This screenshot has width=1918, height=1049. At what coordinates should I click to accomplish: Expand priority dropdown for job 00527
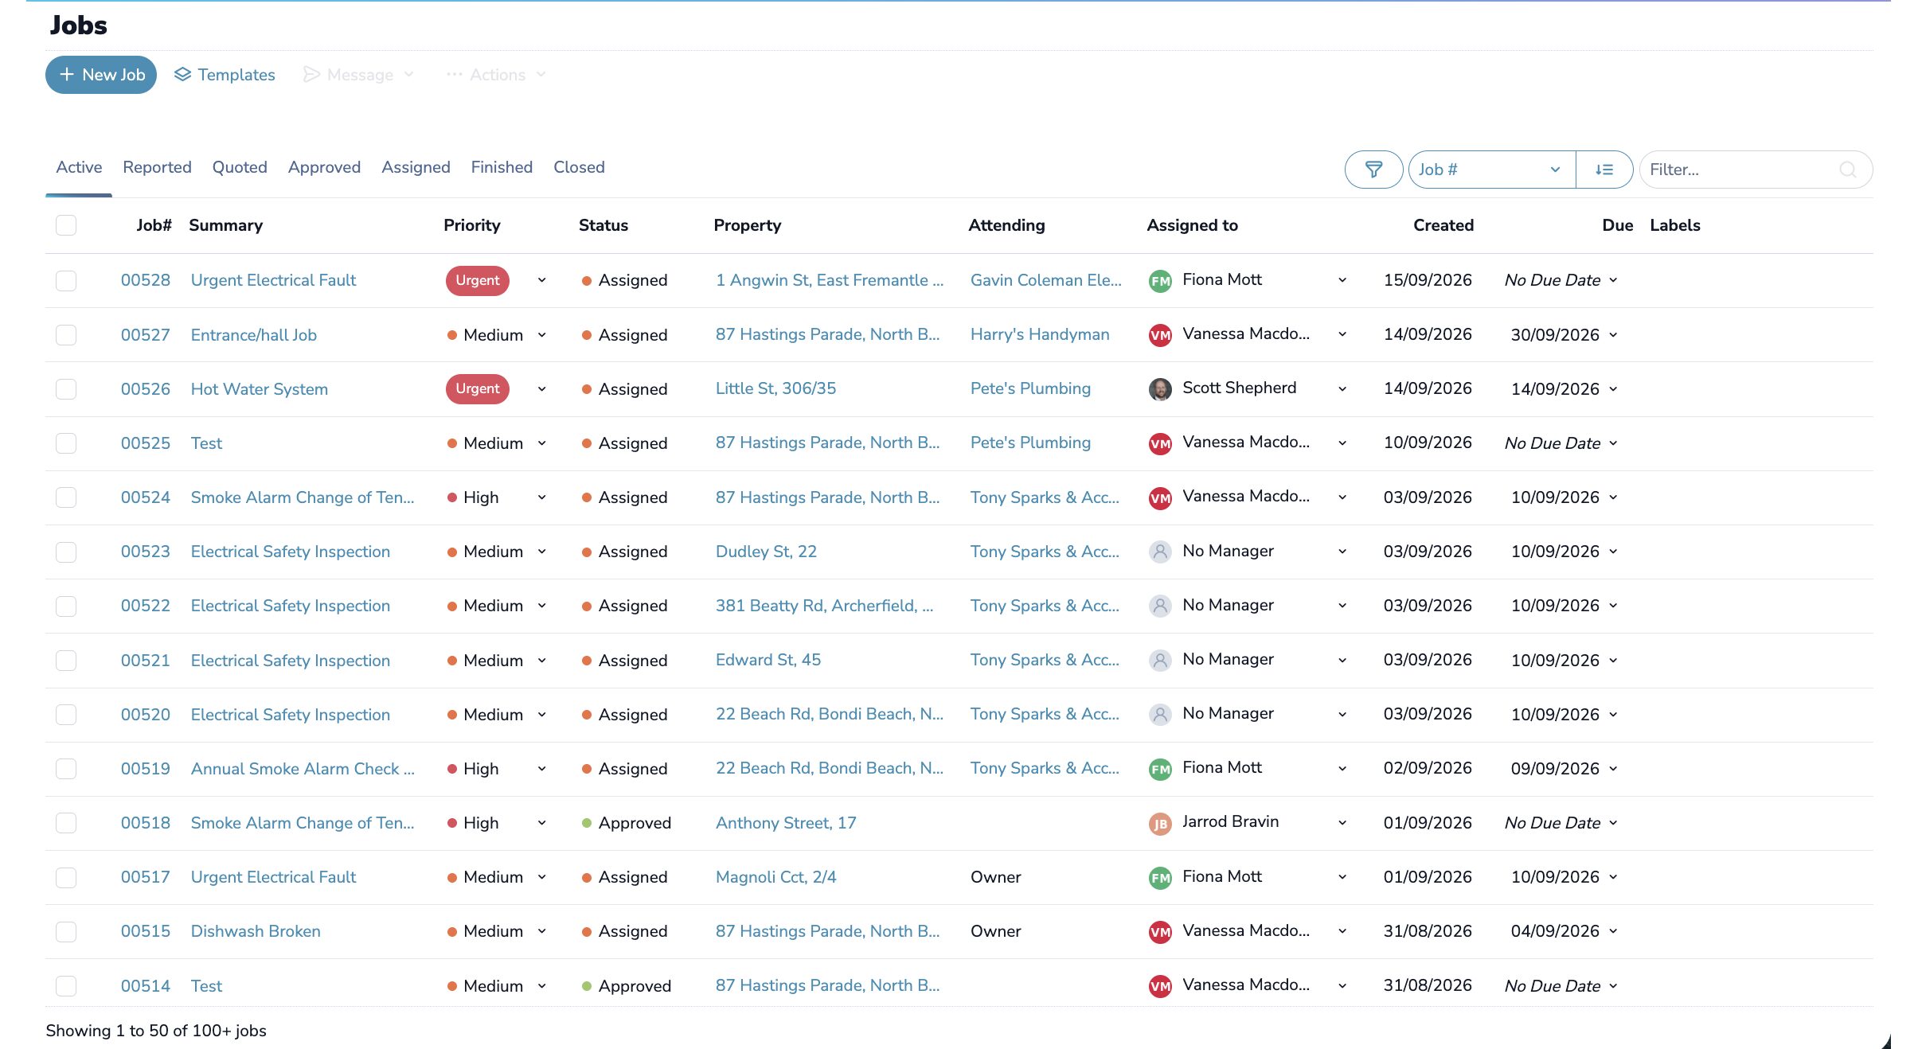[541, 335]
